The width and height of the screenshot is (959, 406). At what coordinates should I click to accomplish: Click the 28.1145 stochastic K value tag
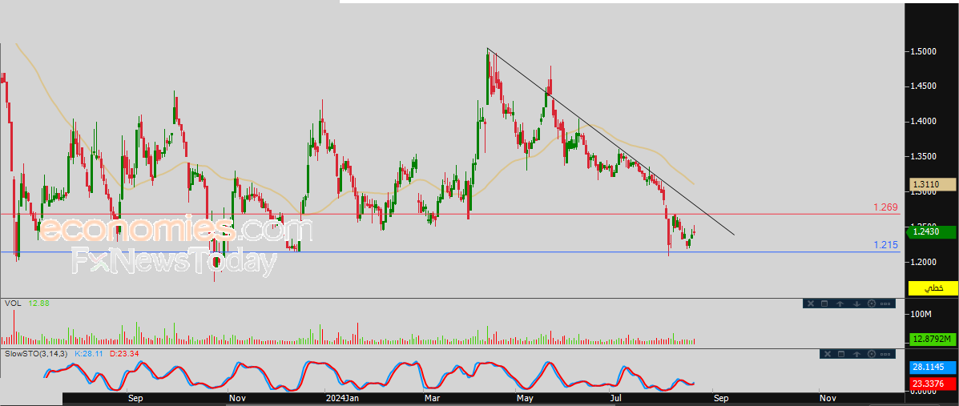(x=932, y=369)
